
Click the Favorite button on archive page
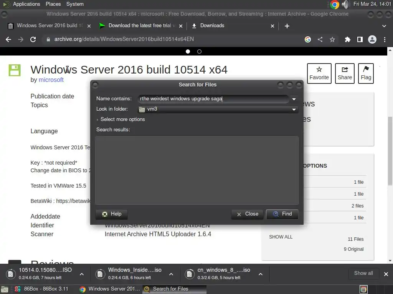(x=319, y=73)
